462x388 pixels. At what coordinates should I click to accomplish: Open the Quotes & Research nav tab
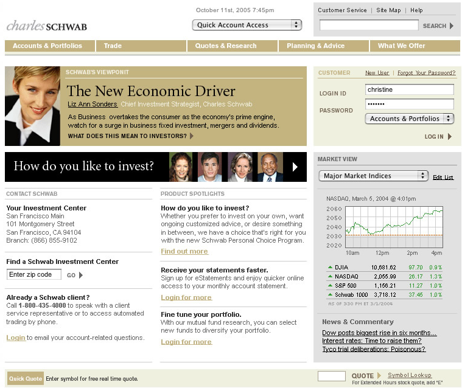233,46
